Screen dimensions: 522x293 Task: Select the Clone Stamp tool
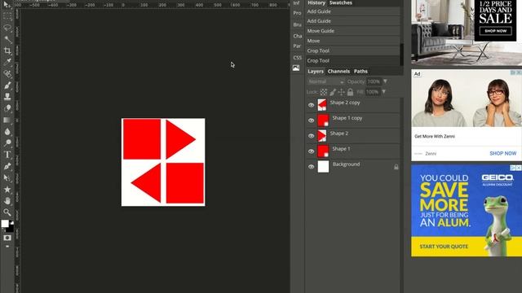[x=7, y=97]
